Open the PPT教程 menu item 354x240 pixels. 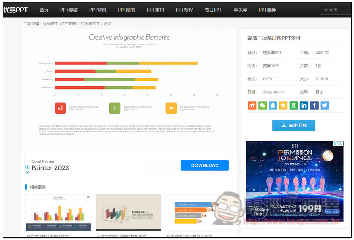pos(184,10)
